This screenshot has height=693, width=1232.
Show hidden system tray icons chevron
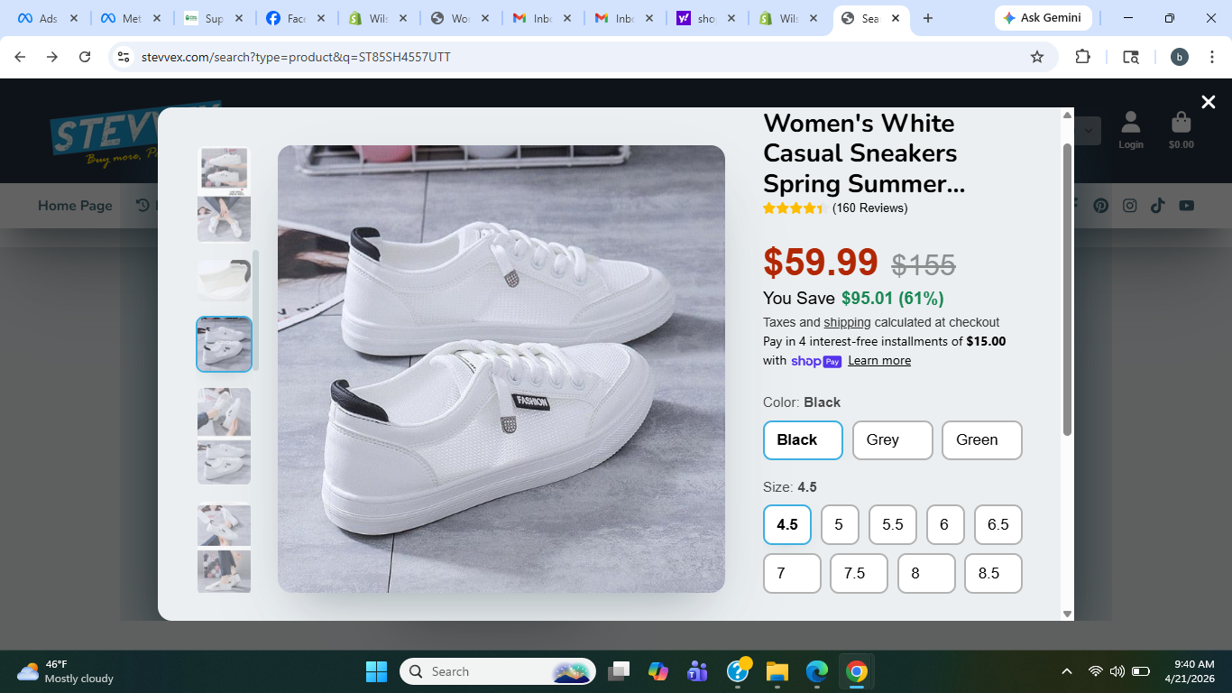(x=1067, y=671)
